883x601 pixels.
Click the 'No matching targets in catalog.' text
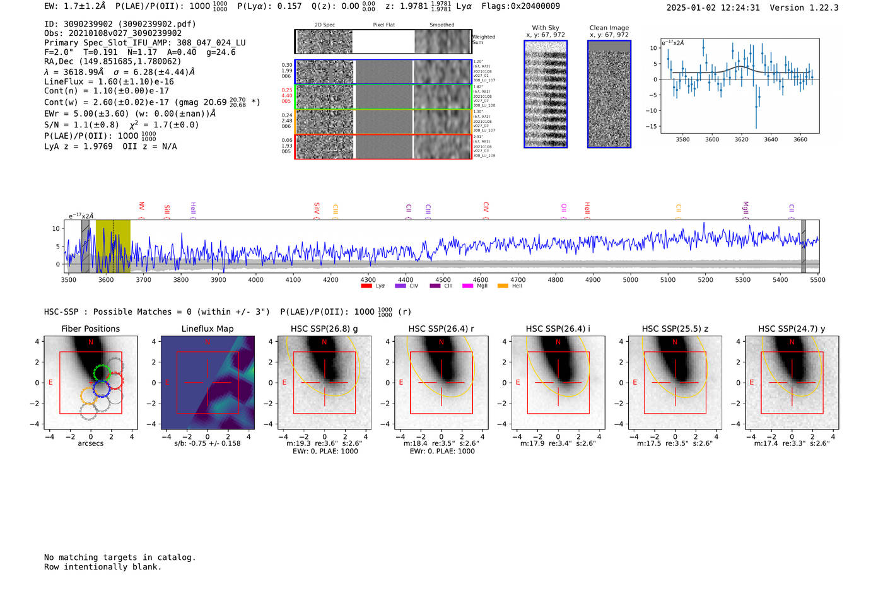click(120, 557)
